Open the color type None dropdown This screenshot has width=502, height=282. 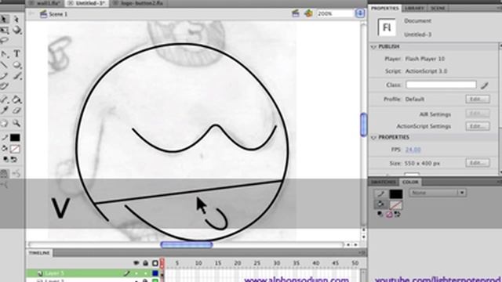(x=437, y=193)
